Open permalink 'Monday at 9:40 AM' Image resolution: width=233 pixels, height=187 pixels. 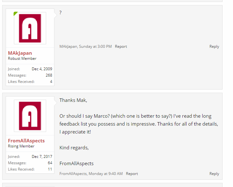[106, 174]
